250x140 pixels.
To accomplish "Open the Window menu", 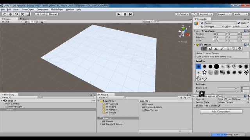I will 70,9.
